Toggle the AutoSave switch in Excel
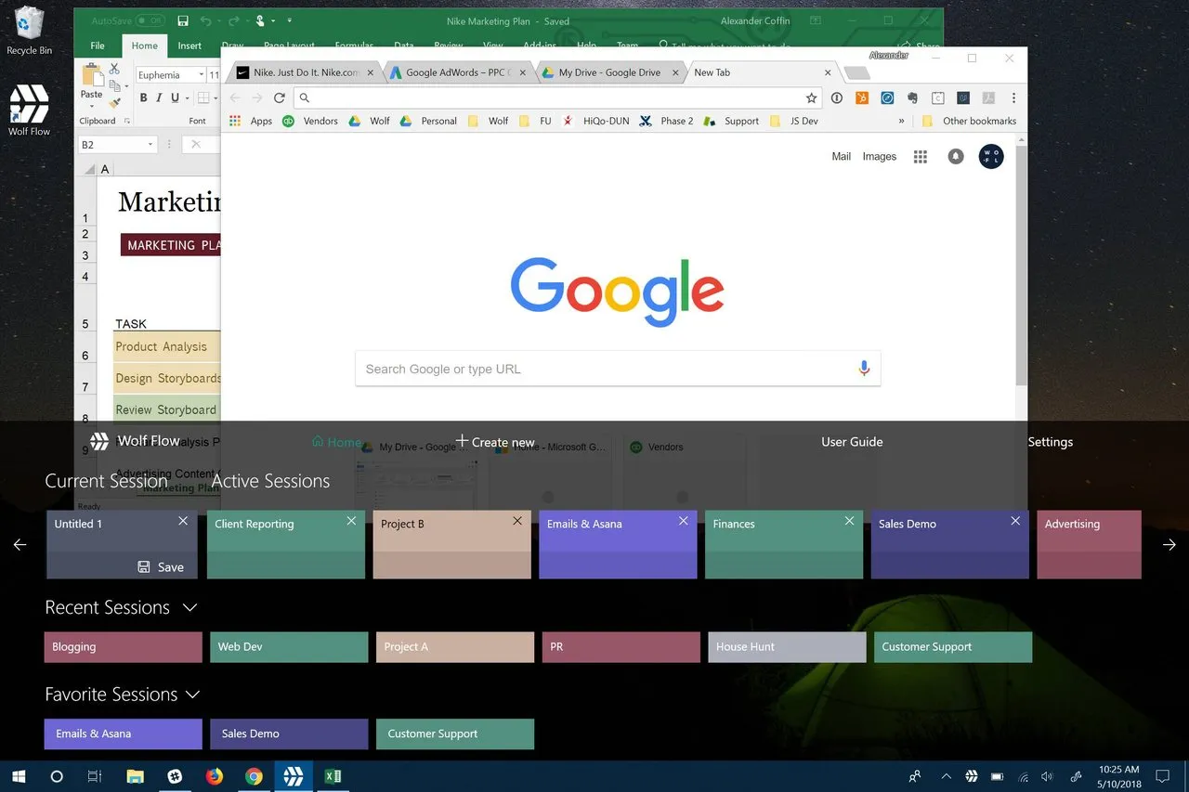The height and width of the screenshot is (792, 1189). [x=150, y=20]
